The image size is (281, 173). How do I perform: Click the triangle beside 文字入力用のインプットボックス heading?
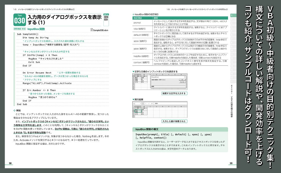(x=133, y=71)
